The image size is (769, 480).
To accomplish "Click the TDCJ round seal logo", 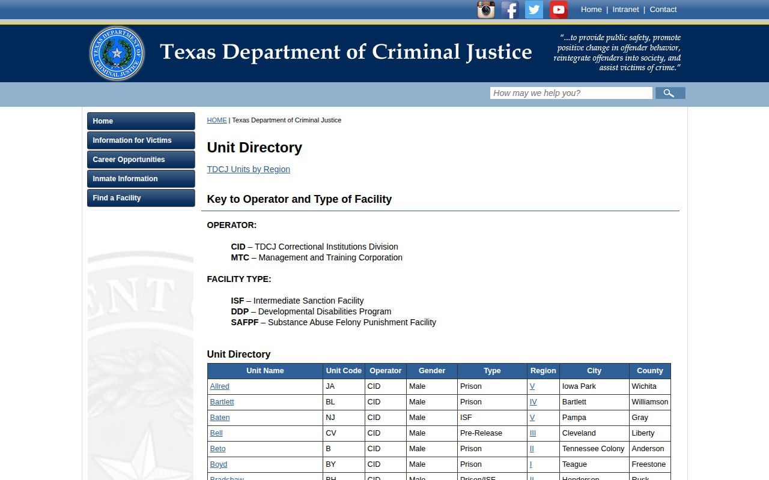I will (x=117, y=53).
